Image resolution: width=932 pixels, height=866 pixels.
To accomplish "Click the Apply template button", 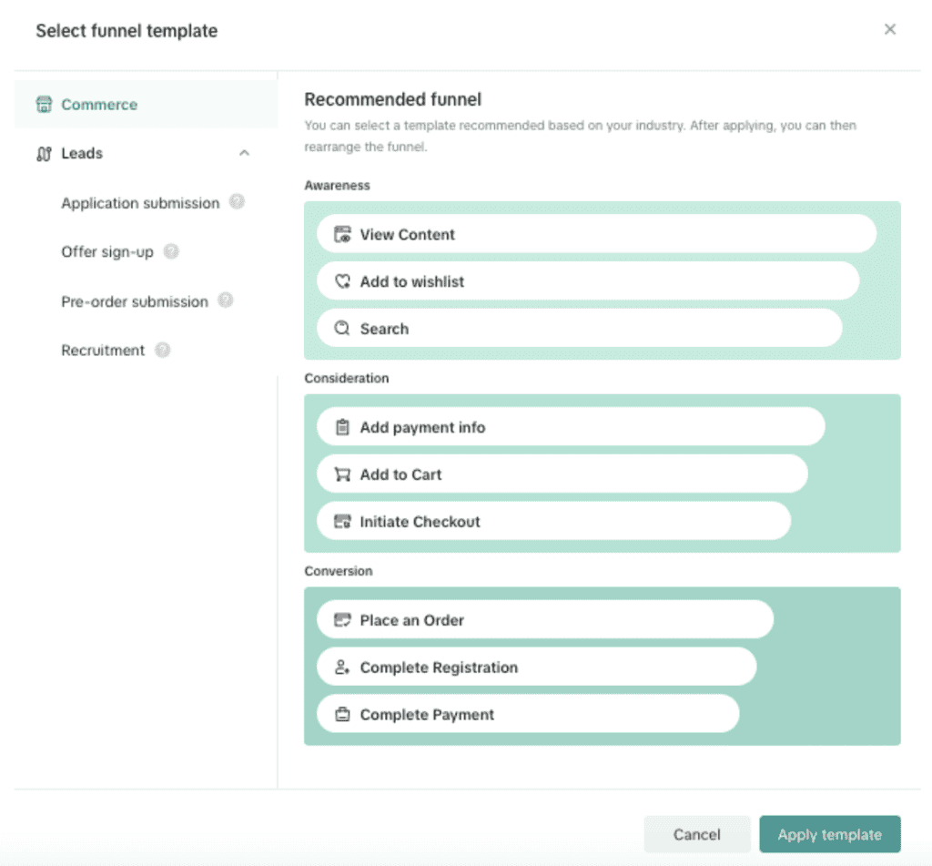I will click(x=830, y=834).
